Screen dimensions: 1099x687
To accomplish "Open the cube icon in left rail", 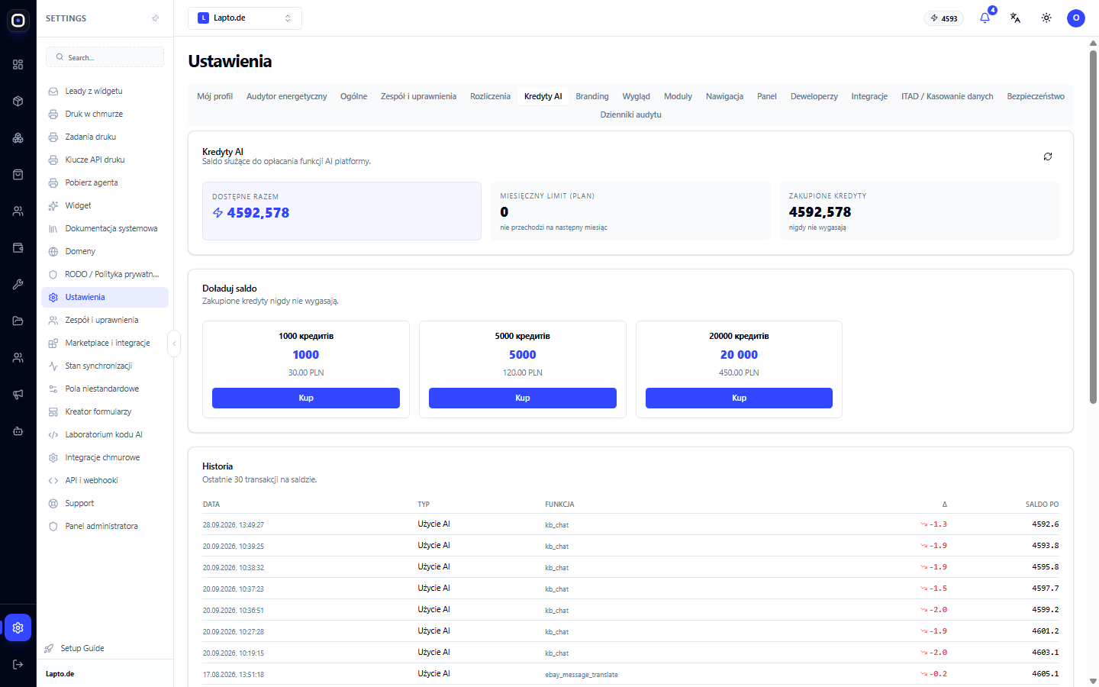I will (18, 102).
